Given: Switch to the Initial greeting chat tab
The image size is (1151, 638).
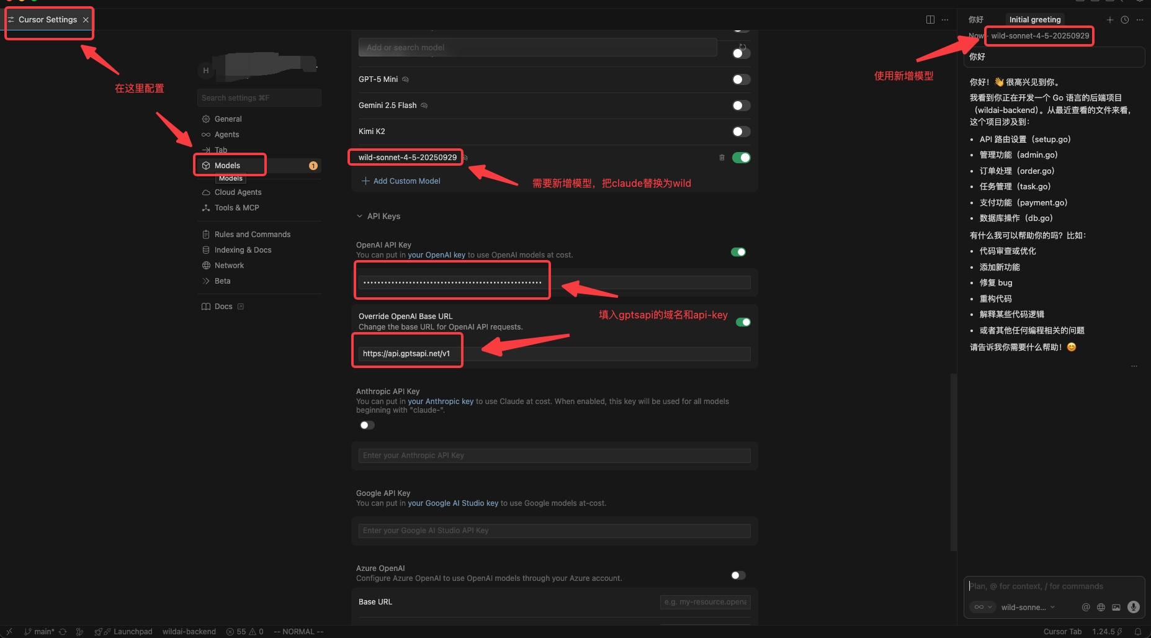Looking at the screenshot, I should pos(1034,20).
